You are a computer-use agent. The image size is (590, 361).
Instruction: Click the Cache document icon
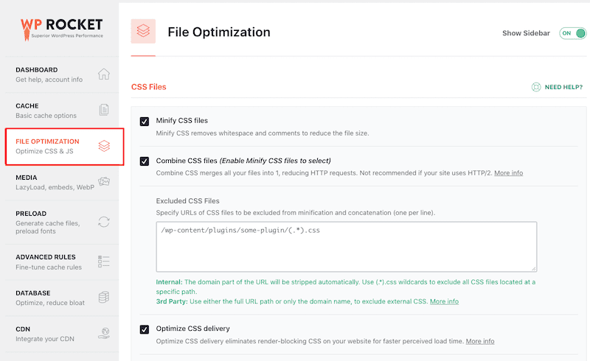point(104,111)
